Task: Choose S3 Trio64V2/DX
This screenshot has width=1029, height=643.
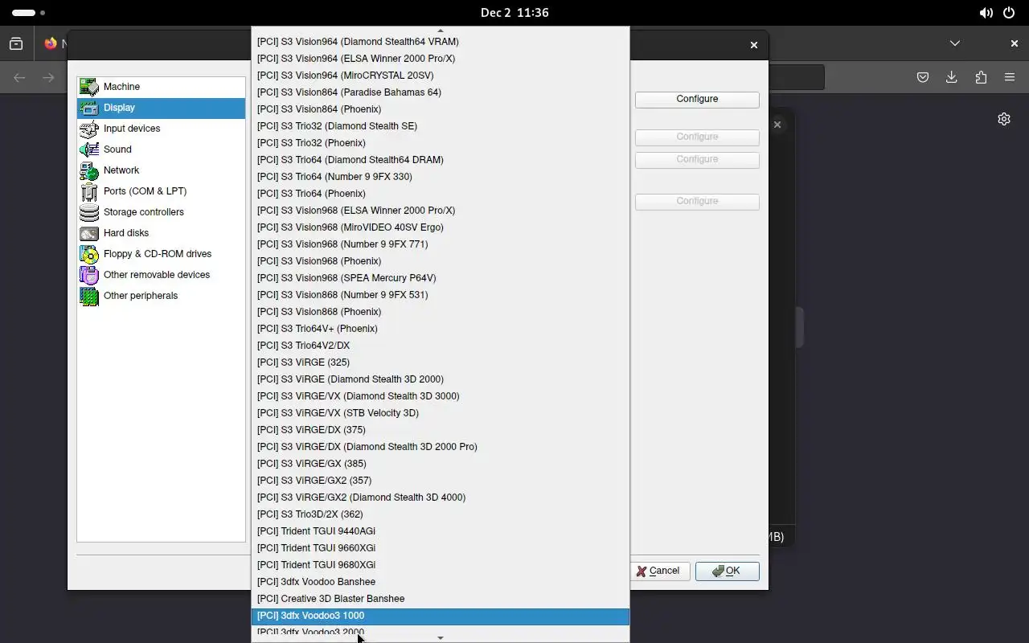Action: click(440, 346)
